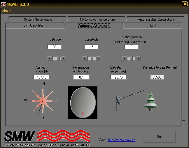The width and height of the screenshot is (189, 148).
Task: Open G/T Calculations tab
Action: [35, 25]
